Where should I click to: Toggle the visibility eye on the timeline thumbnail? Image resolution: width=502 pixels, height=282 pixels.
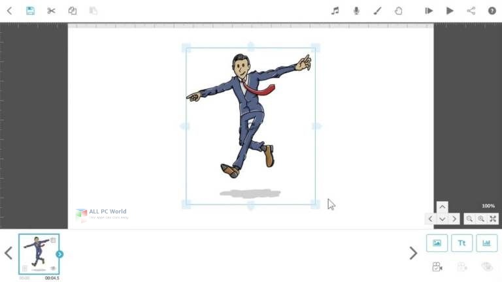tap(53, 268)
